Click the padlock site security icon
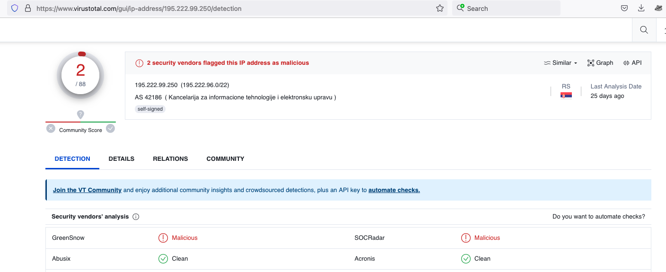Viewport: 666px width, 272px height. (28, 8)
